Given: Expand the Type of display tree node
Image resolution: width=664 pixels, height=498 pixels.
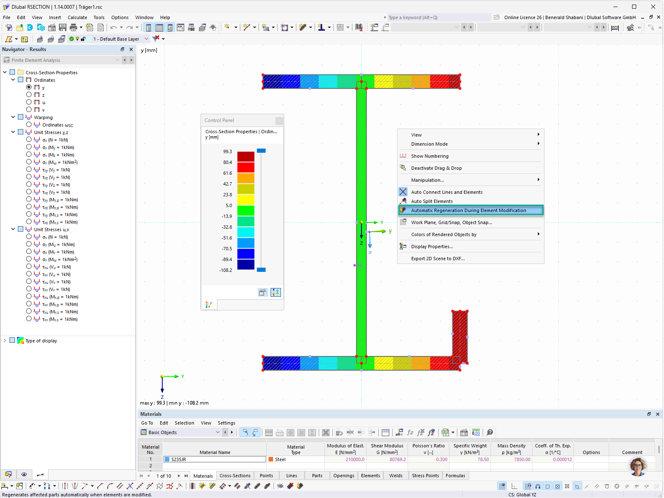Looking at the screenshot, I should (5, 340).
